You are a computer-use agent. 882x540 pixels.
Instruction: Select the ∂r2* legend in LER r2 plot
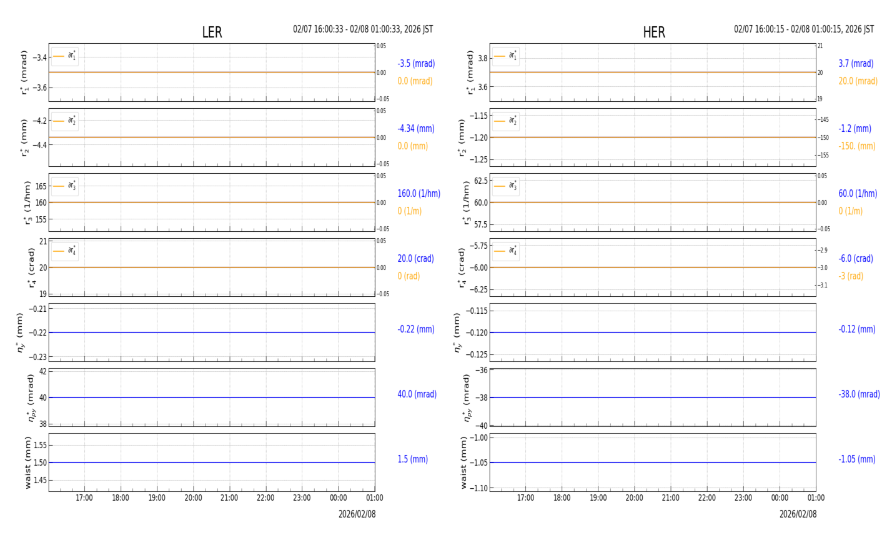pos(65,121)
